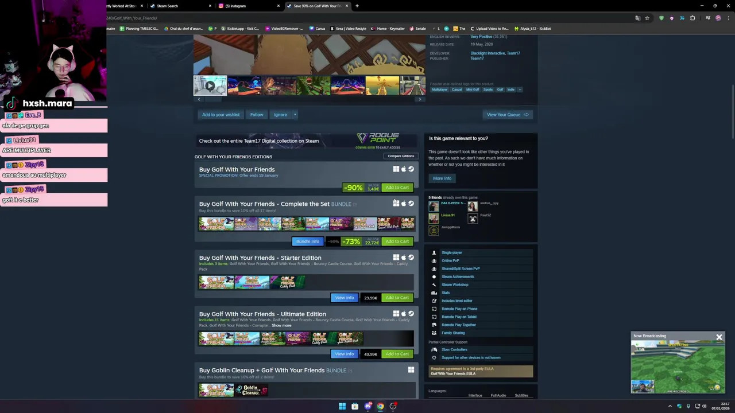
Task: Select the Mini Golf tag
Action: pyautogui.click(x=473, y=89)
